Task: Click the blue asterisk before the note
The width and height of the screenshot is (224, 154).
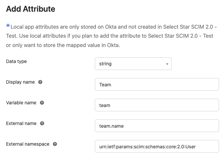Action: [8, 26]
